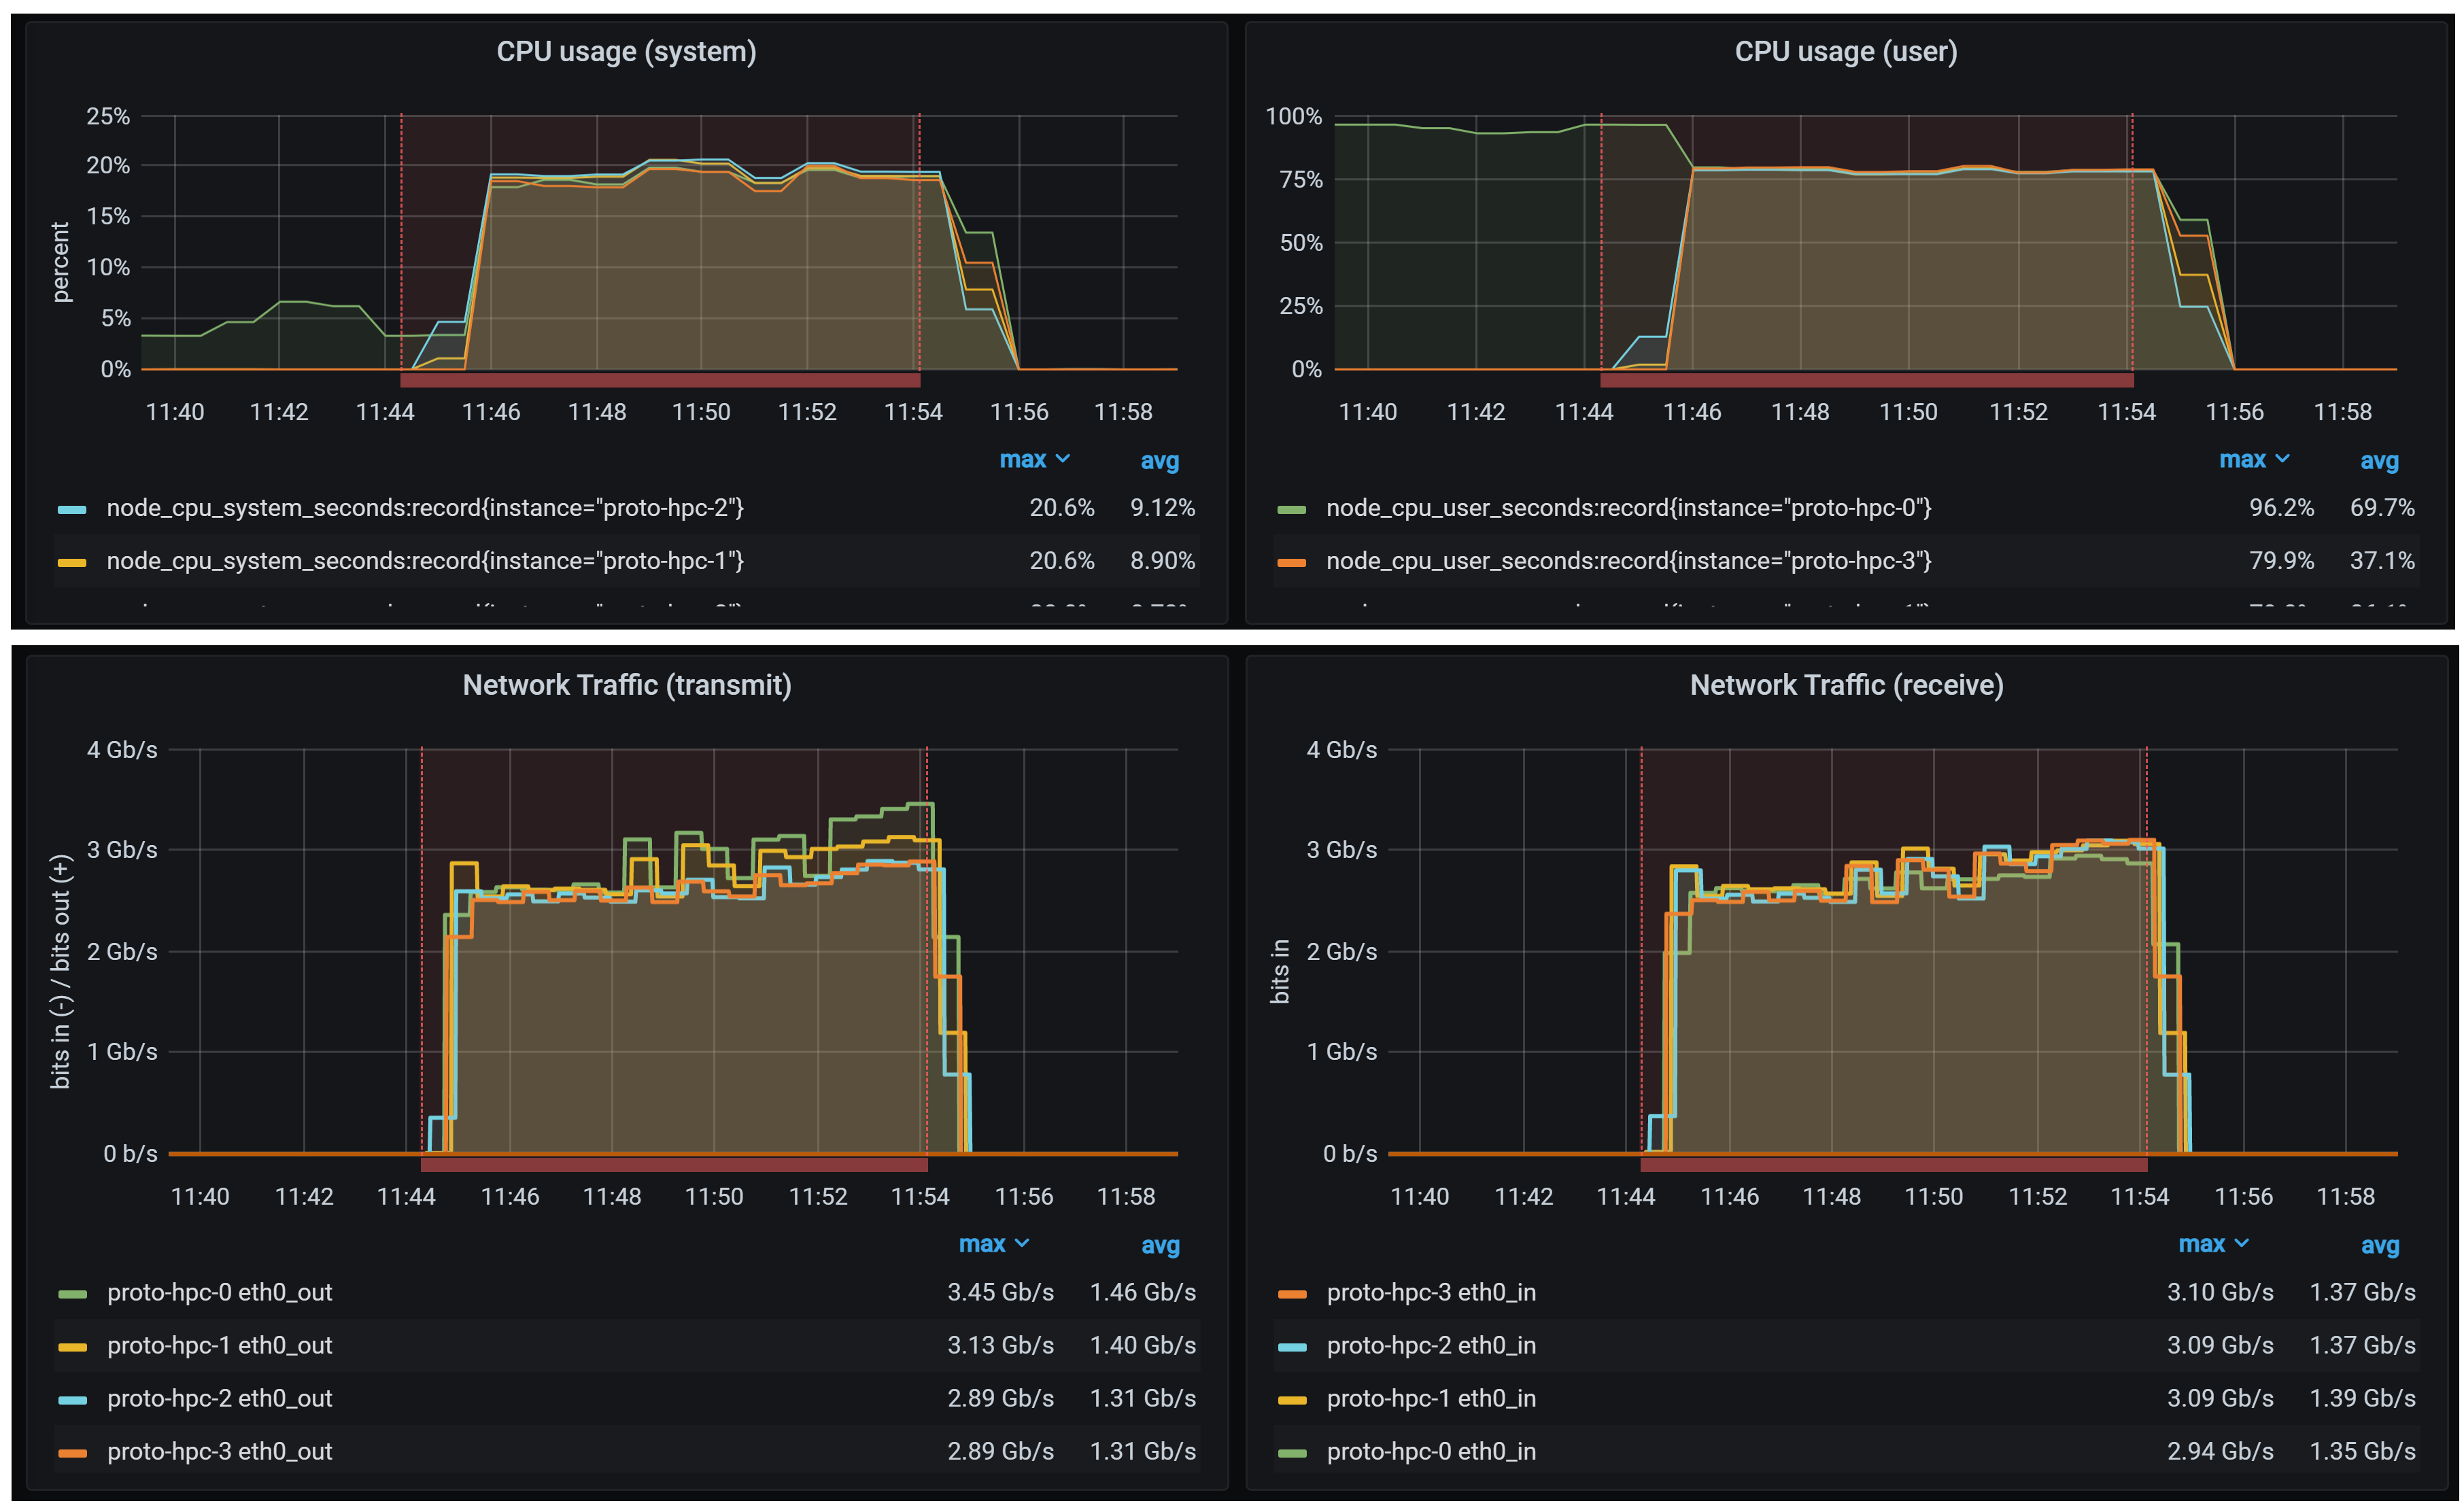This screenshot has height=1512, width=2464.
Task: Sort CPU user legend by max column
Action: (2254, 460)
